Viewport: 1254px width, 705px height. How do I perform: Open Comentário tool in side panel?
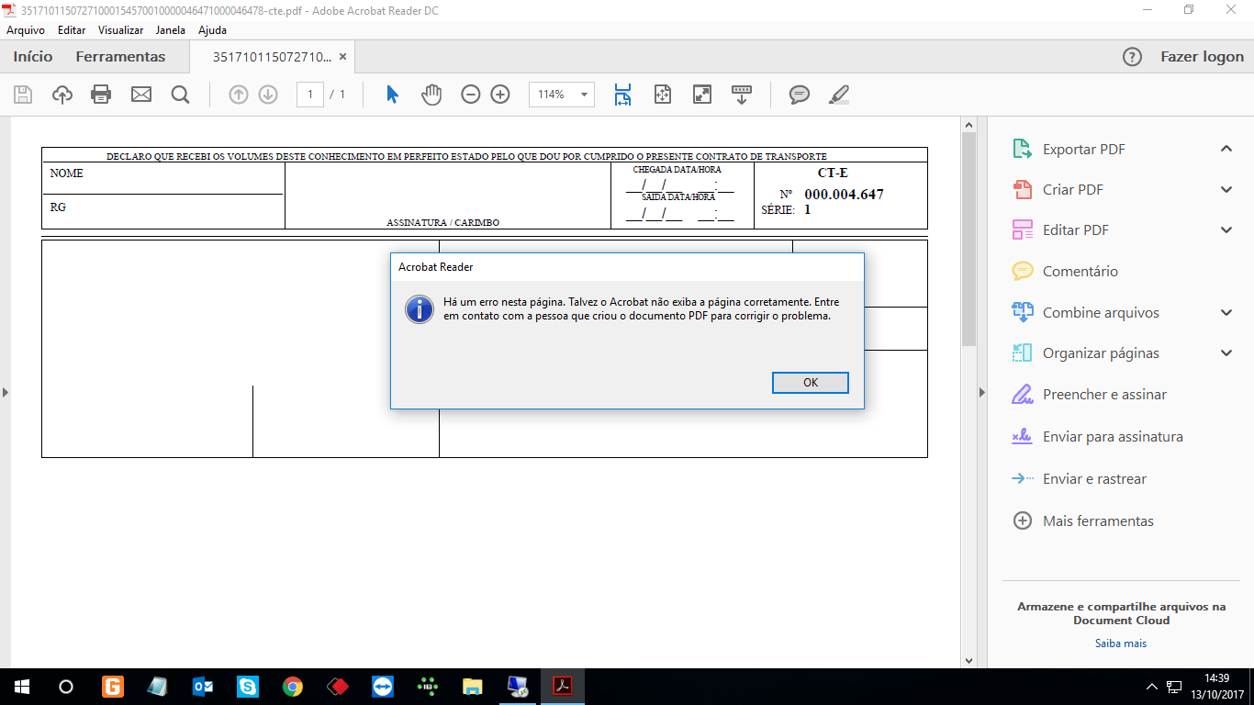[x=1080, y=272]
